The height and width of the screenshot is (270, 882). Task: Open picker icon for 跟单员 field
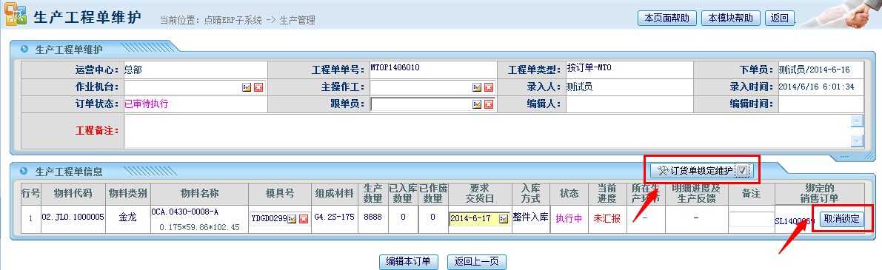[x=477, y=104]
